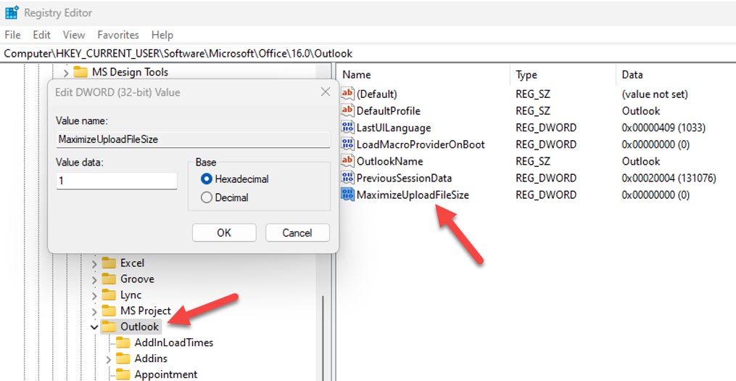Open the Help menu
This screenshot has height=381, width=736.
pyautogui.click(x=162, y=35)
